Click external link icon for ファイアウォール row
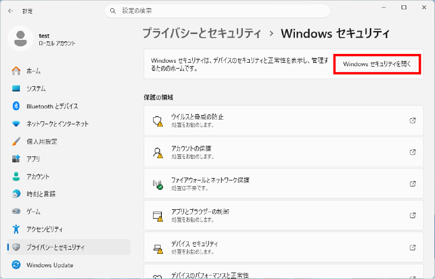The image size is (435, 279). click(x=413, y=183)
